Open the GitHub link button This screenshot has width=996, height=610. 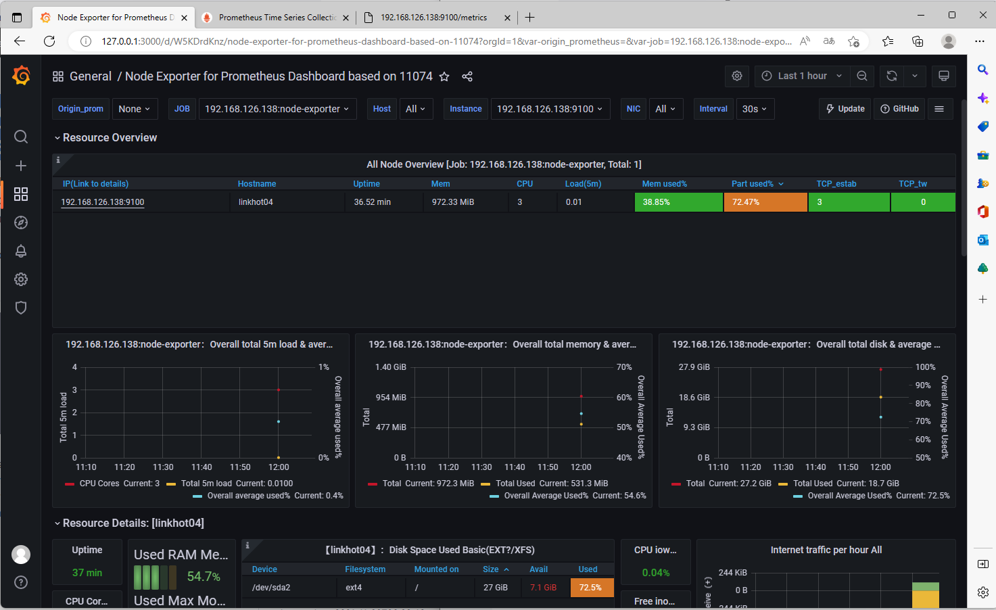pos(899,109)
